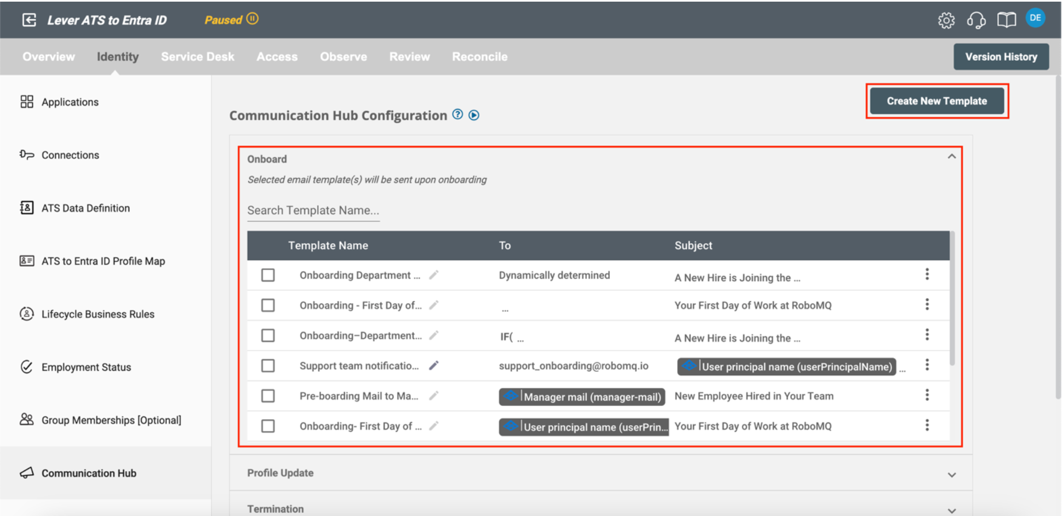Expand the Termination section

(x=951, y=509)
